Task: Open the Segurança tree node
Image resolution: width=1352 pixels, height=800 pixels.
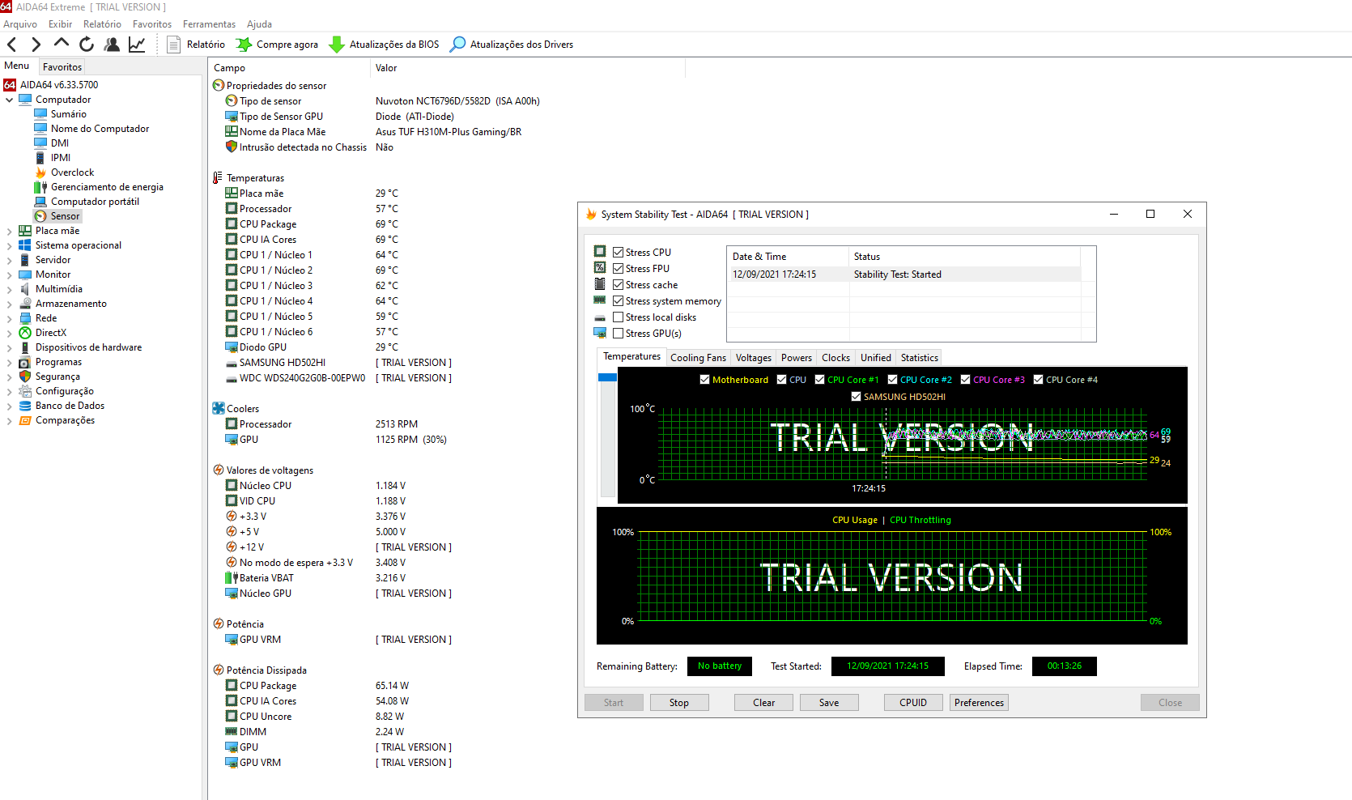Action: point(57,377)
